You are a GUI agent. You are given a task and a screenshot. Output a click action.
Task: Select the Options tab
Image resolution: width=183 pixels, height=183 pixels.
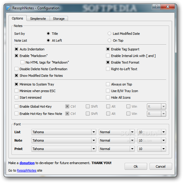click(17, 18)
